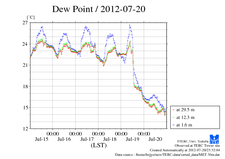The height and width of the screenshot is (159, 225).
Task: Click the y-axis value "12"
Action: (x=25, y=129)
